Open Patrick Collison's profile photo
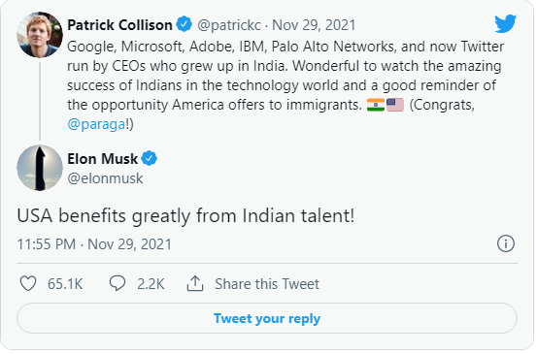The height and width of the screenshot is (354, 537). 40,35
